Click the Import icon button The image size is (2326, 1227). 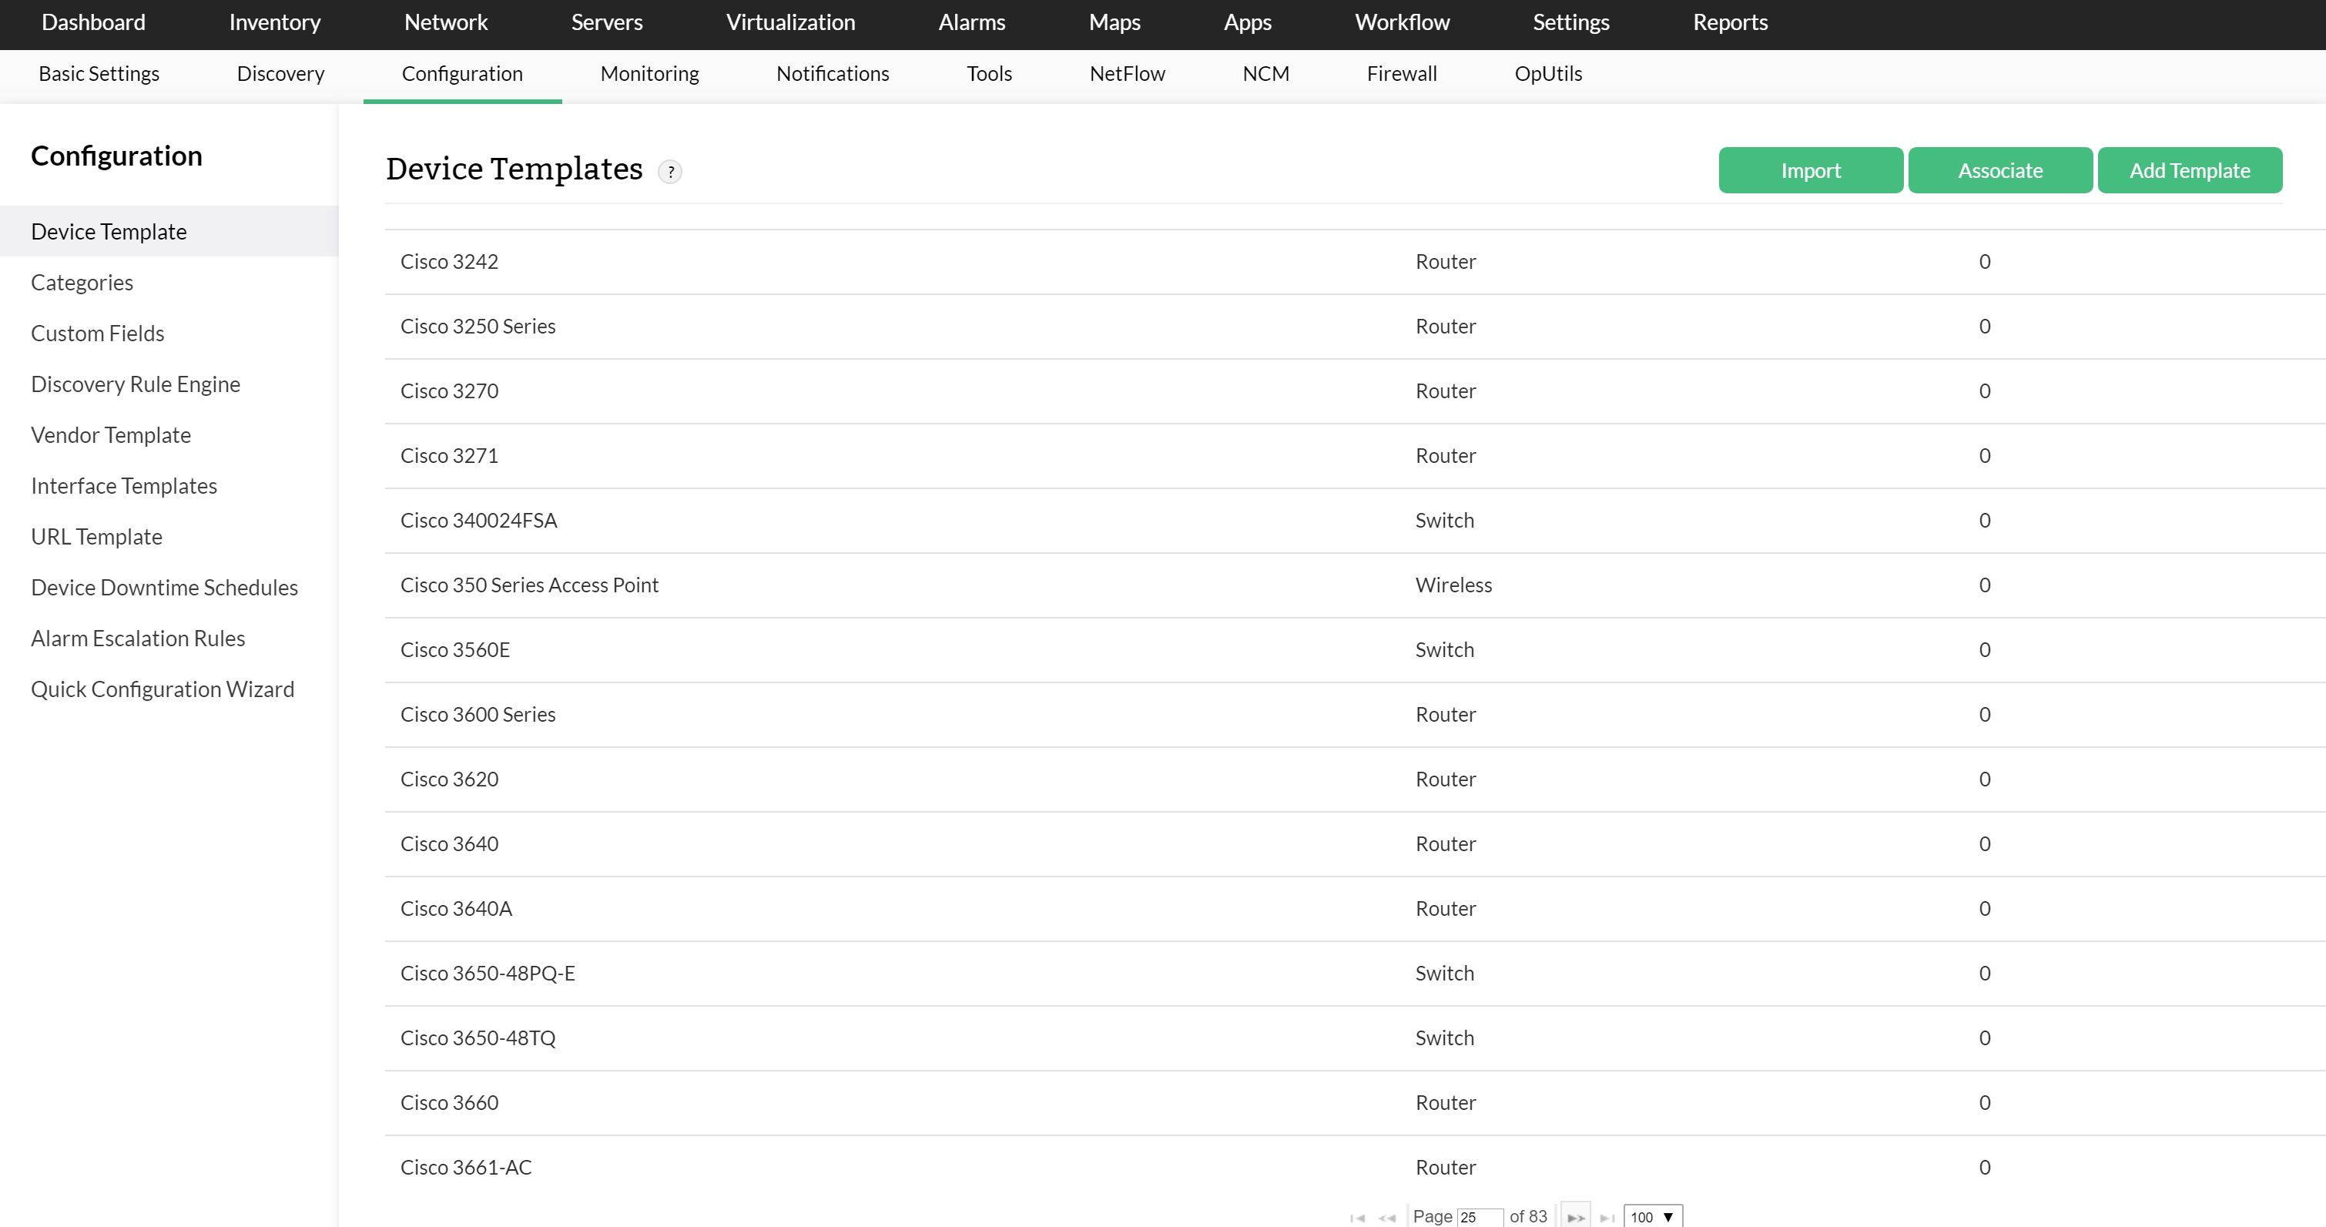click(1811, 169)
